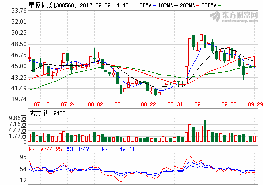Click the blue 5PMA legend color marker
Screen dimensions: 263x185
click(154, 6)
